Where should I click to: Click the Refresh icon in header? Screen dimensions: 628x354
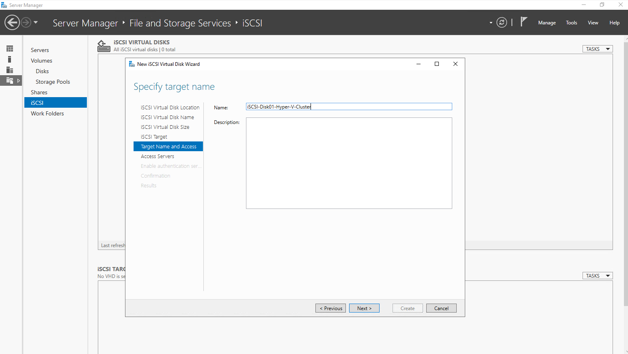point(502,22)
